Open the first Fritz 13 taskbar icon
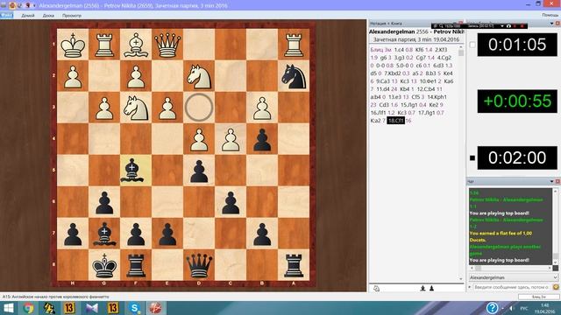Image resolution: width=561 pixels, height=315 pixels. point(69,308)
